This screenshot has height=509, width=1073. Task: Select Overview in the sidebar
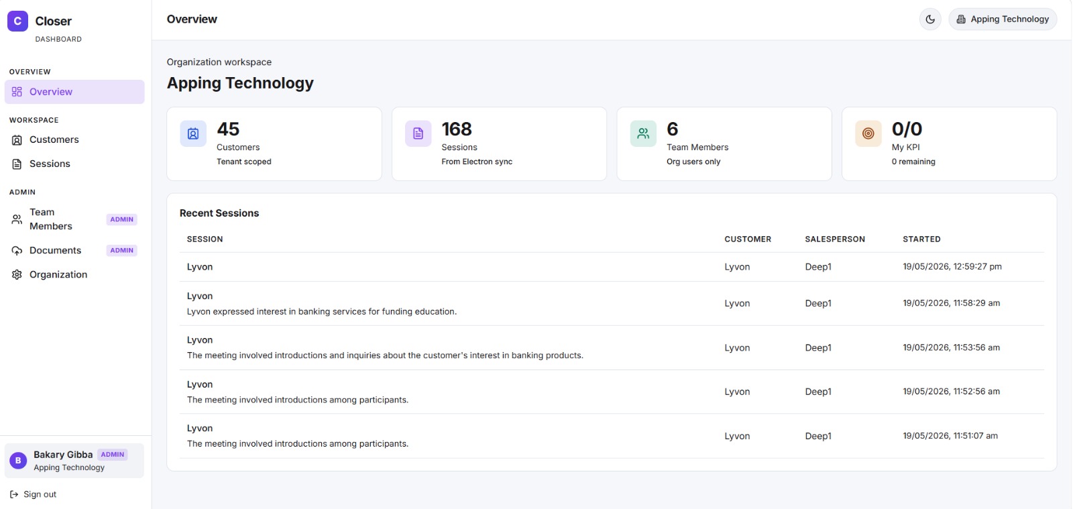[74, 92]
